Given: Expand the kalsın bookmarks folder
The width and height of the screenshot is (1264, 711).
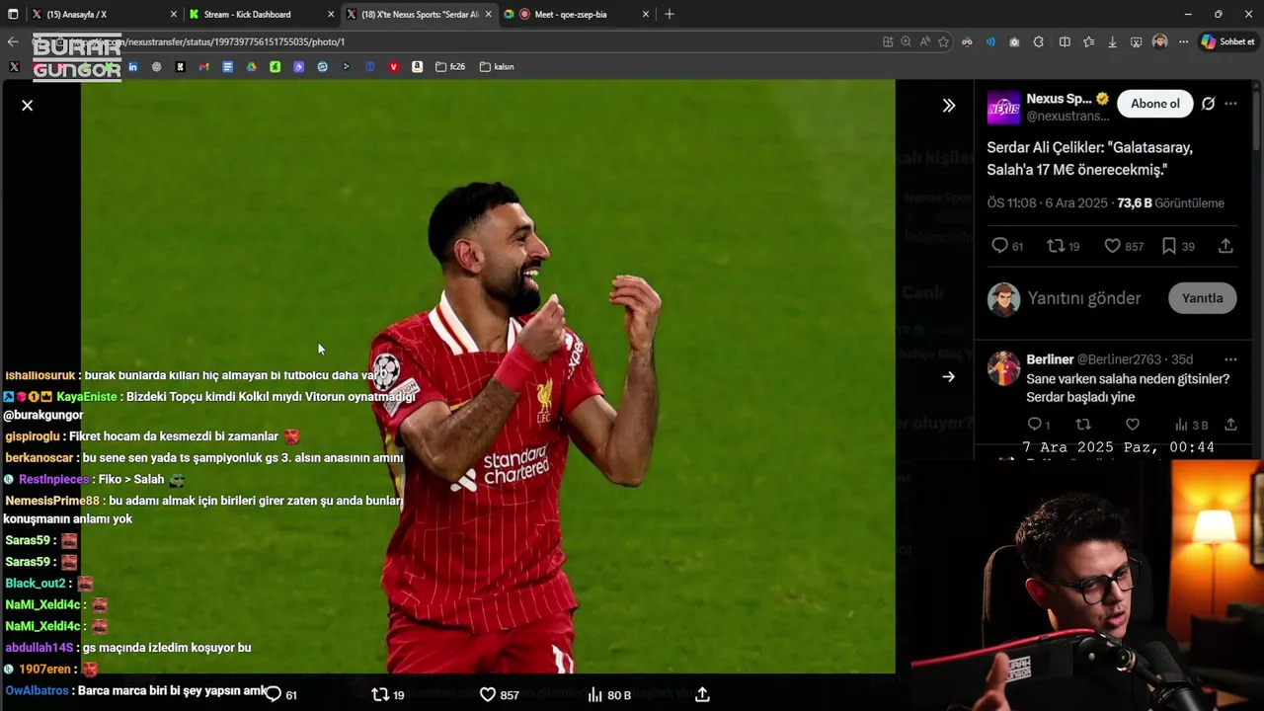Looking at the screenshot, I should click(497, 67).
